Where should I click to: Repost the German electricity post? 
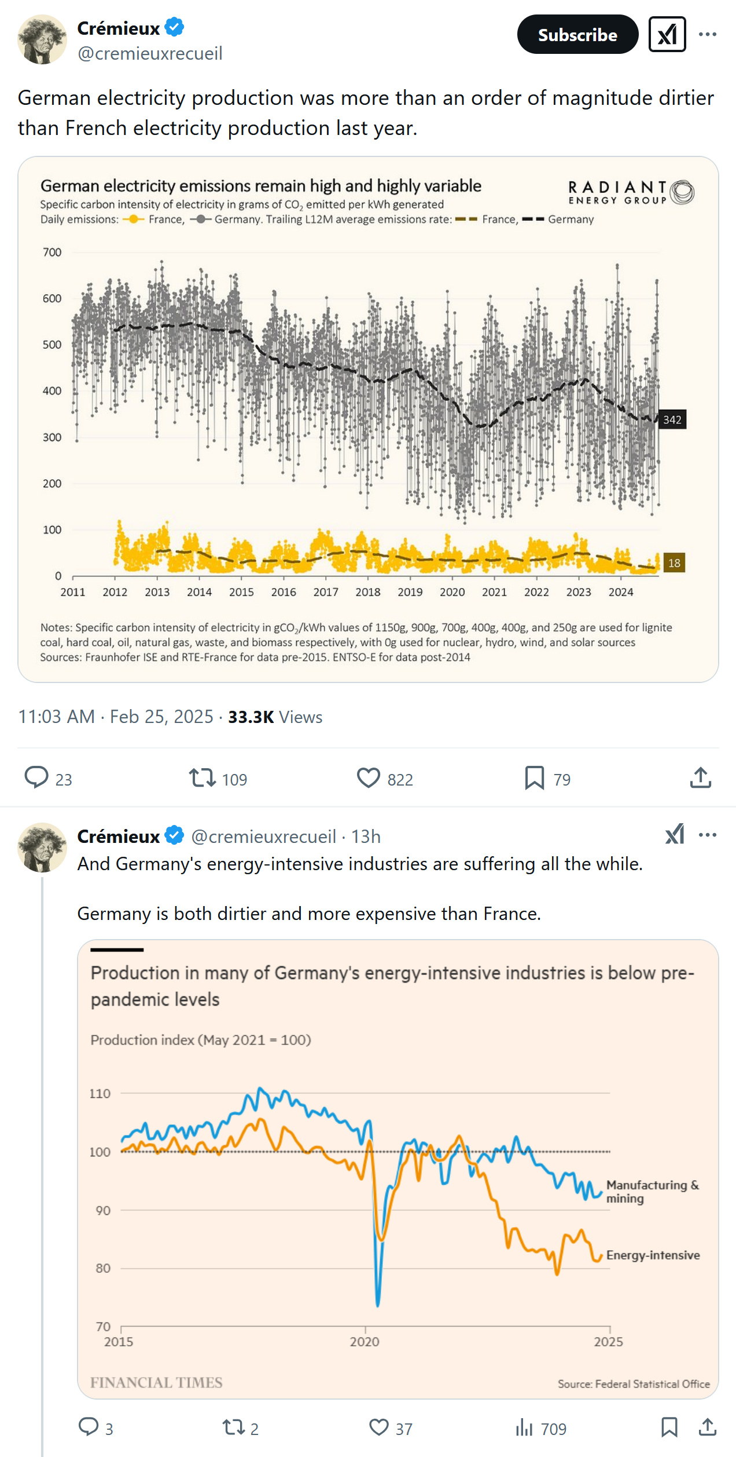[203, 777]
